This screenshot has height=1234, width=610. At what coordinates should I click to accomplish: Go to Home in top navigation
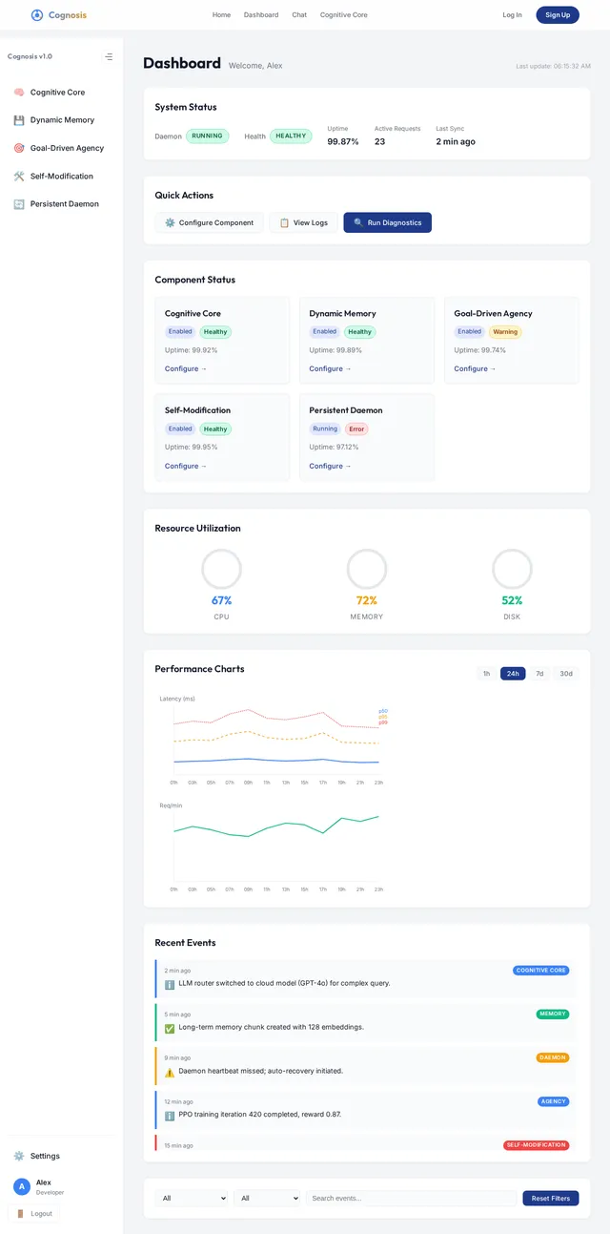pos(221,15)
